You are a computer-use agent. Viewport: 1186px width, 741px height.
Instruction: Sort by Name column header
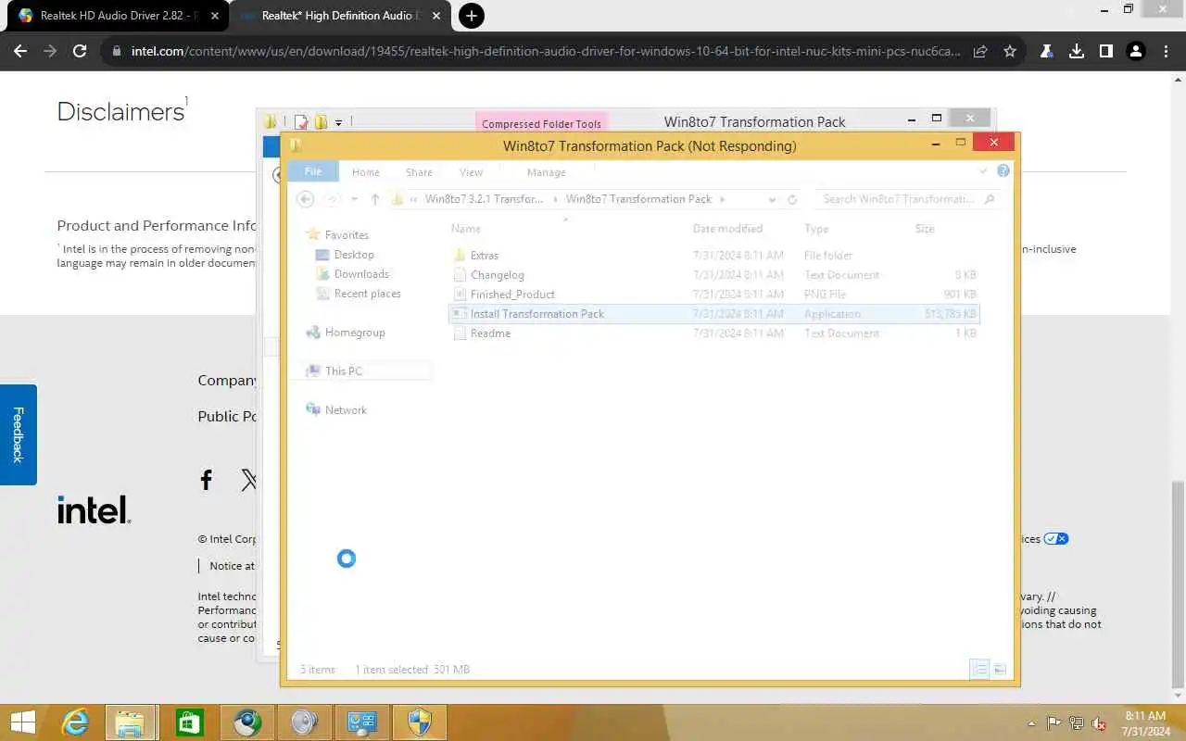(466, 229)
